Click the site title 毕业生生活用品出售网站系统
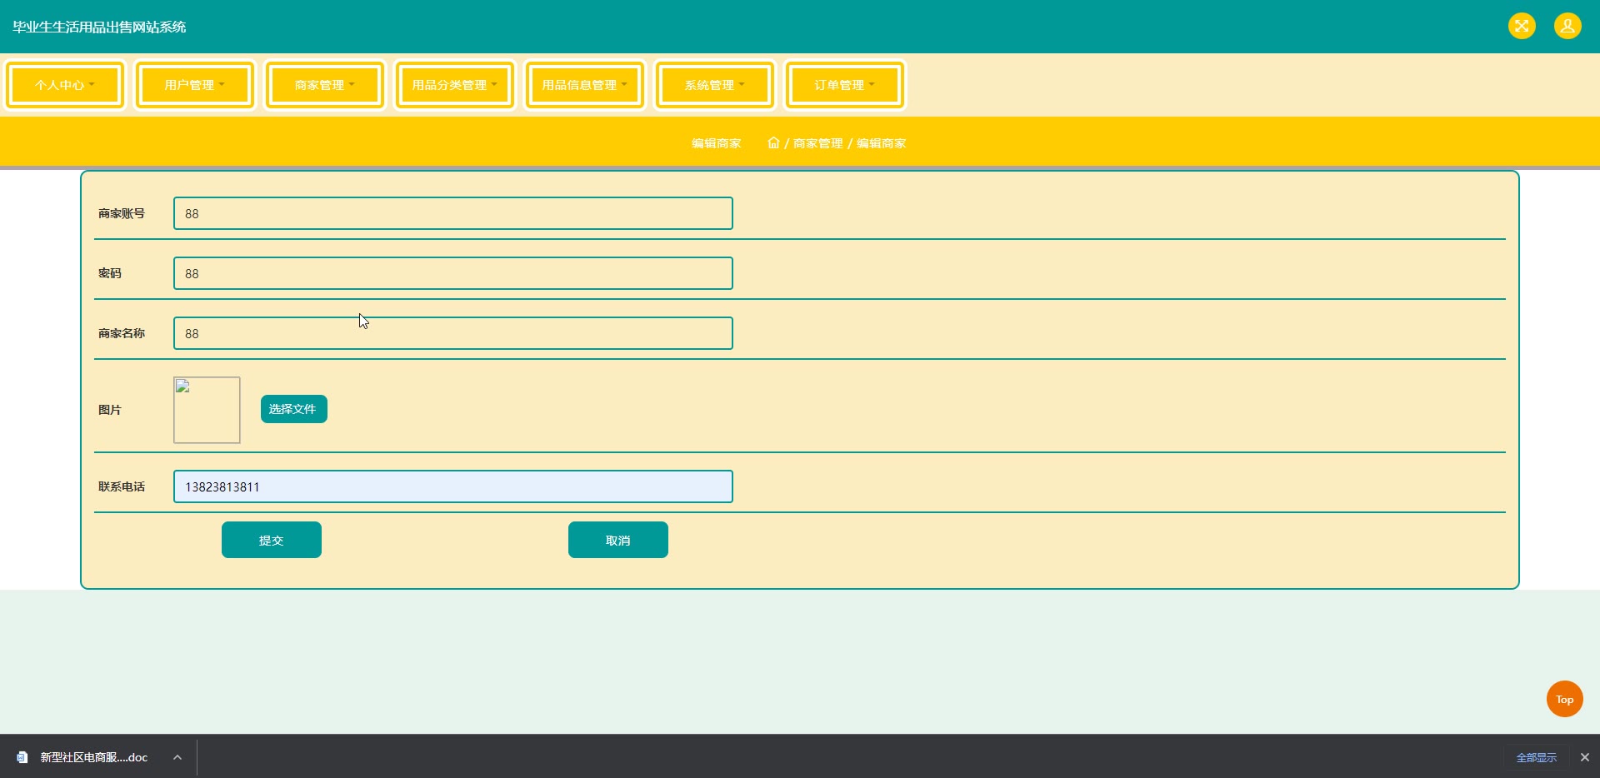This screenshot has height=778, width=1600. [99, 27]
